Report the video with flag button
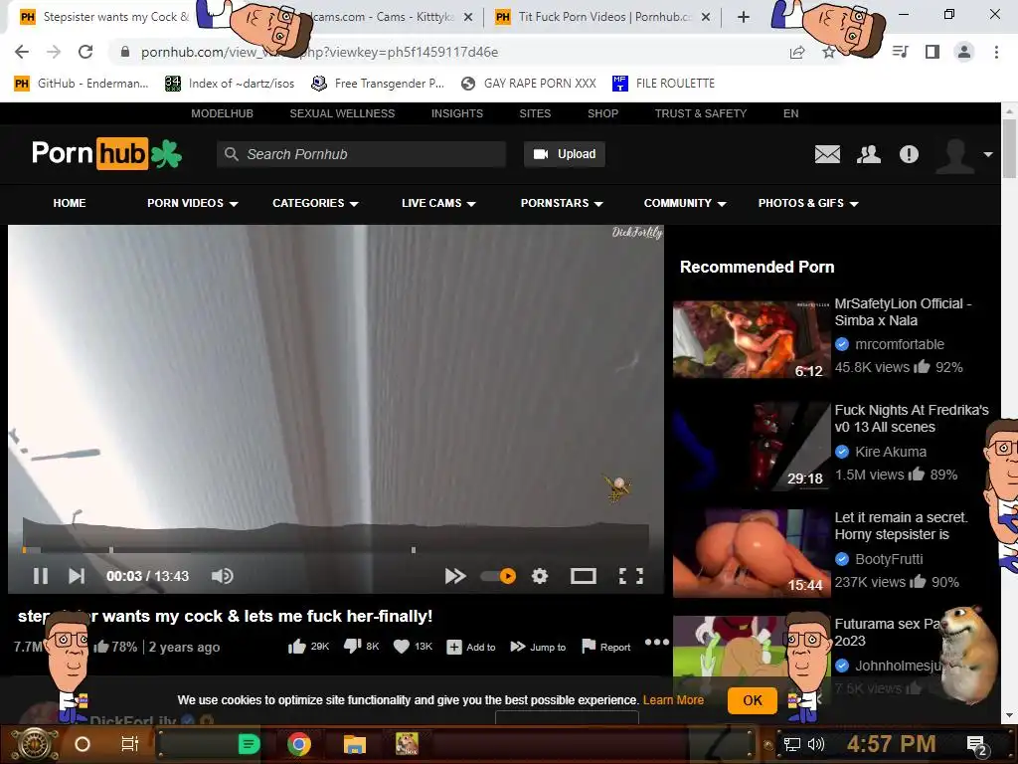The image size is (1018, 764). [x=606, y=647]
